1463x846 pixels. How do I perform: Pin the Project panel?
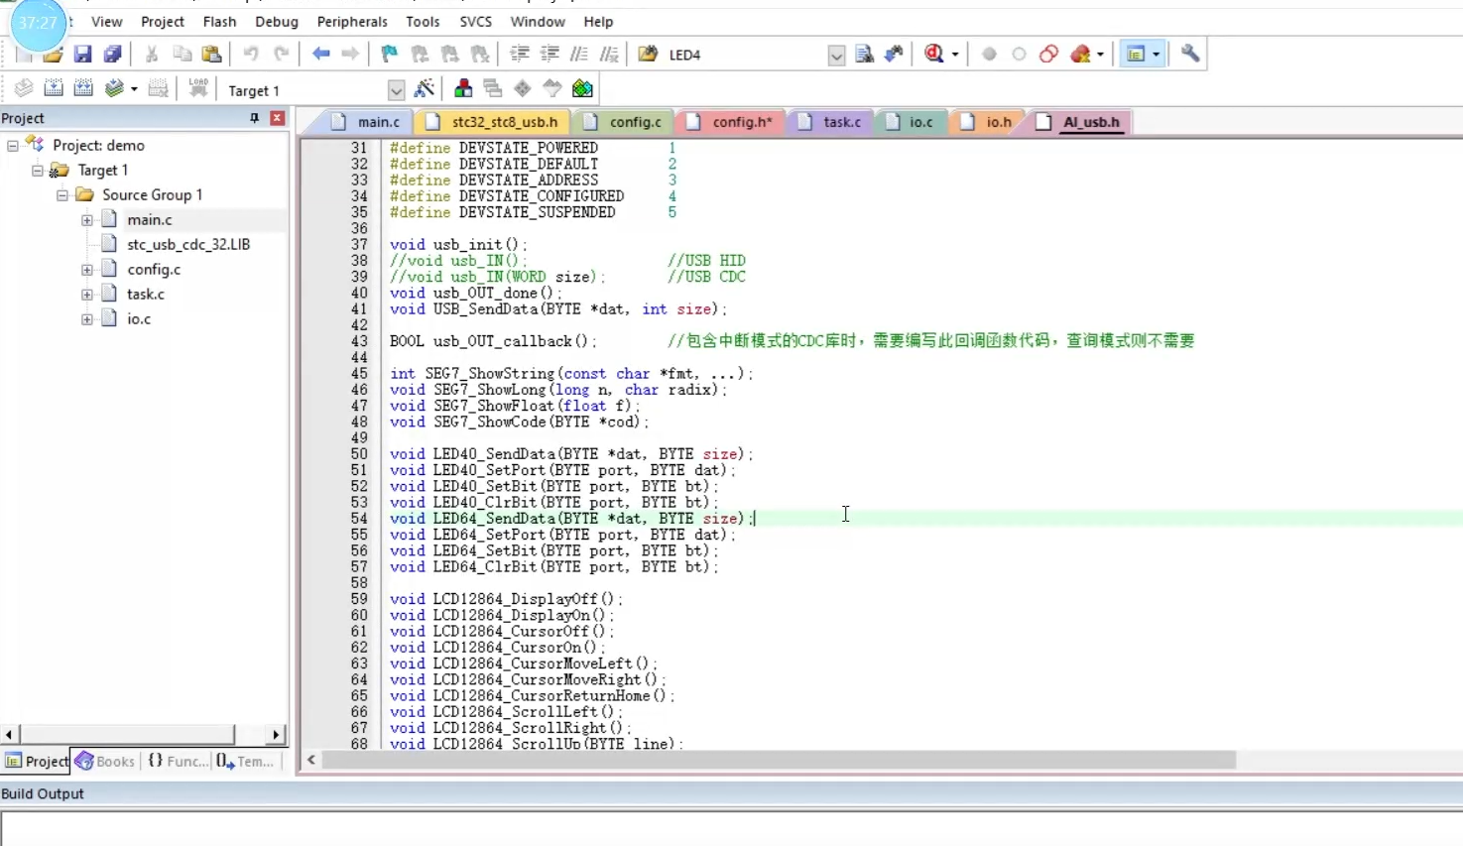pyautogui.click(x=254, y=118)
